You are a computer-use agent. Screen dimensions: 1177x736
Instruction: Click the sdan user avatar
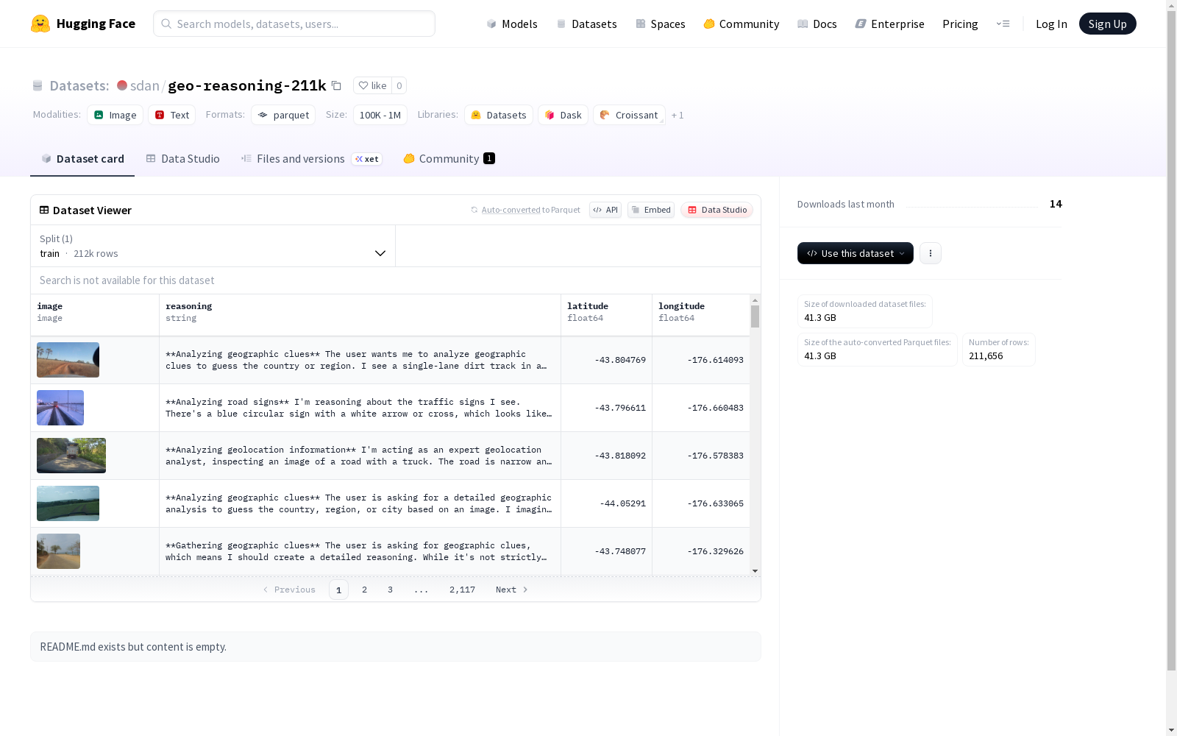pyautogui.click(x=122, y=85)
